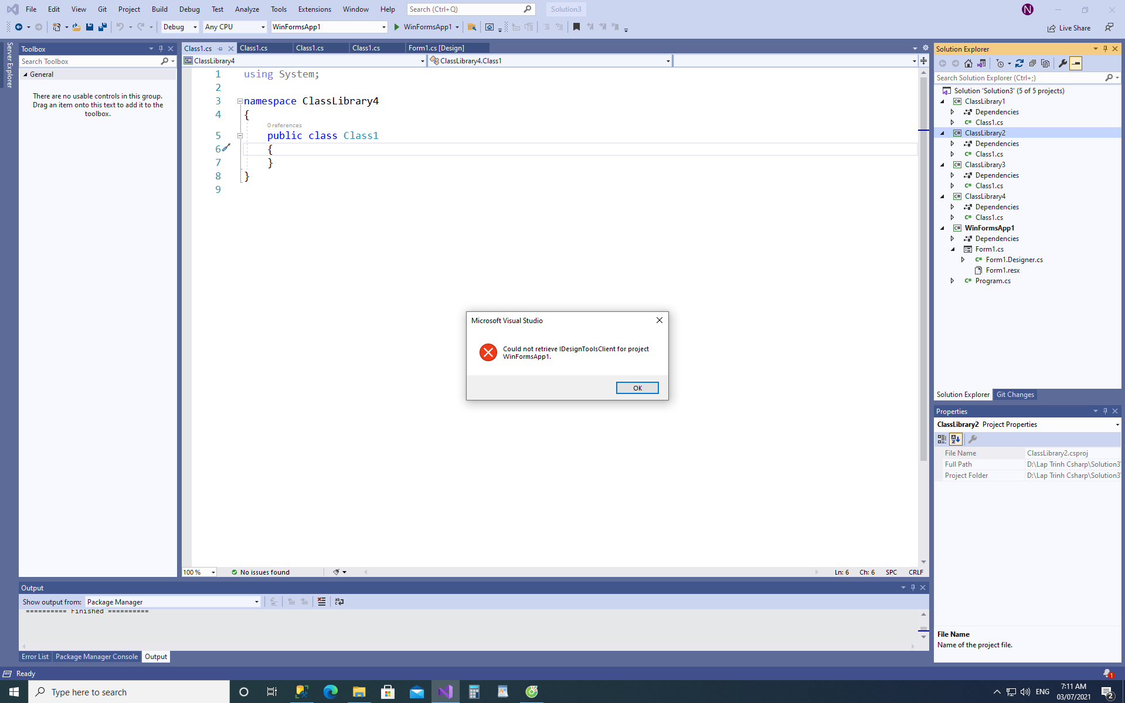Click the Live Share button
Viewport: 1125px width, 703px height.
[1069, 28]
